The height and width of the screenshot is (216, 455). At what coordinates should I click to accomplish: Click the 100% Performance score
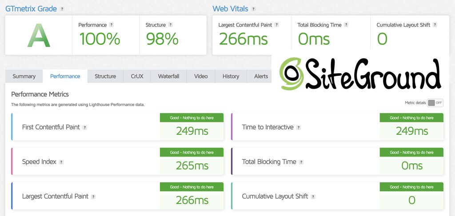(100, 39)
